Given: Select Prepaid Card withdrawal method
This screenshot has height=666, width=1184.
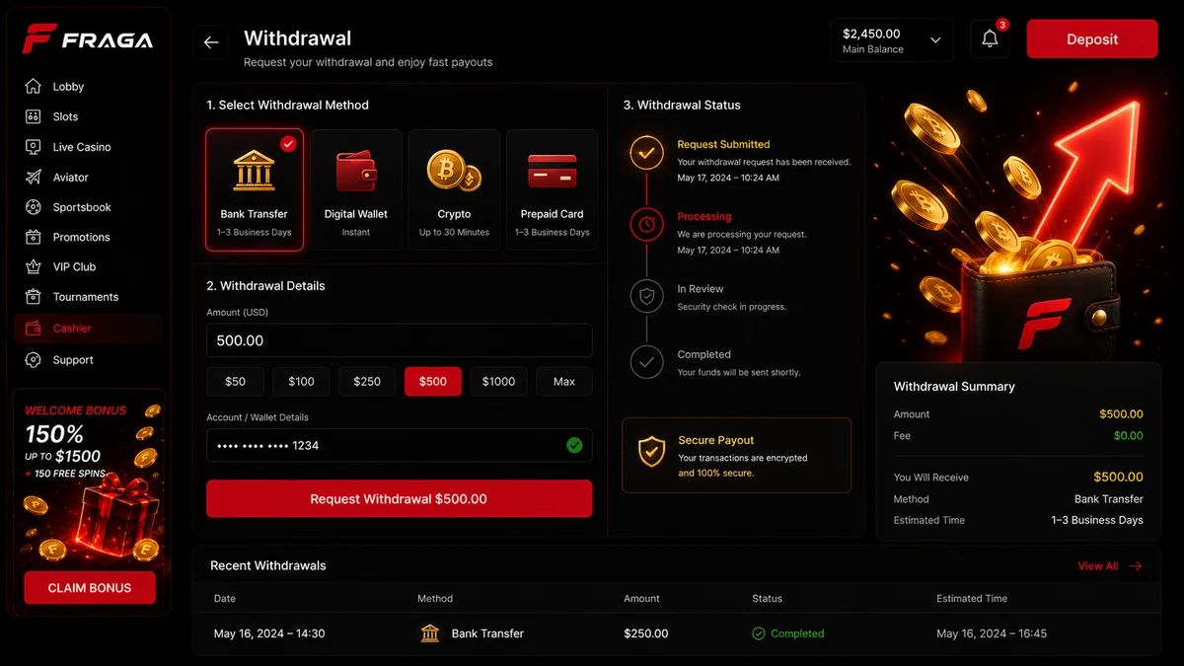Looking at the screenshot, I should (552, 189).
